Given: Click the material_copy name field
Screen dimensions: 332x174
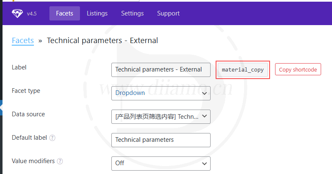Looking at the screenshot, I should point(243,70).
